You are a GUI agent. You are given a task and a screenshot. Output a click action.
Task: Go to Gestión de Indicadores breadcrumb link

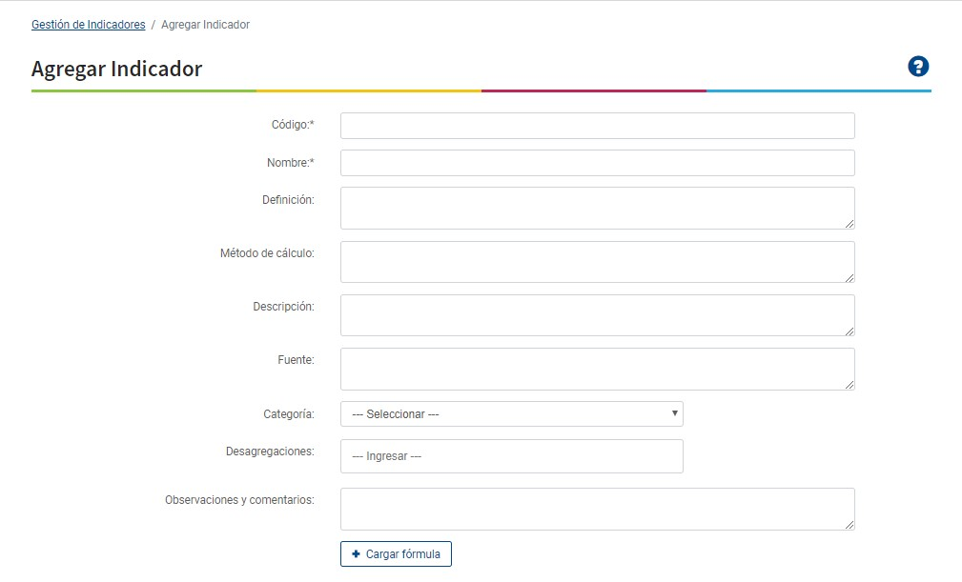coord(89,25)
